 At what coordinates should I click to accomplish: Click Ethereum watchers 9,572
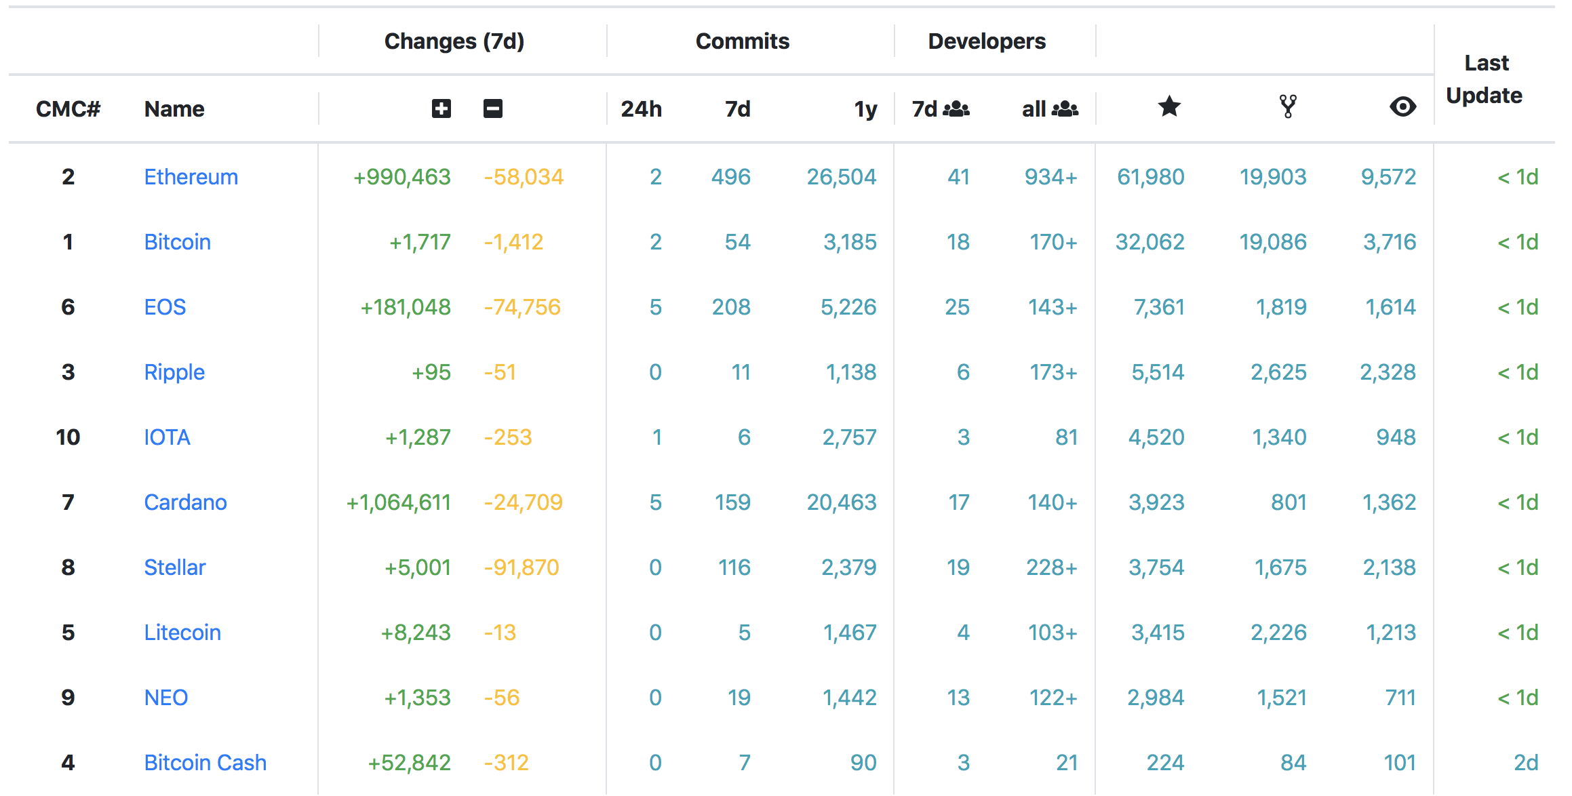tap(1389, 177)
